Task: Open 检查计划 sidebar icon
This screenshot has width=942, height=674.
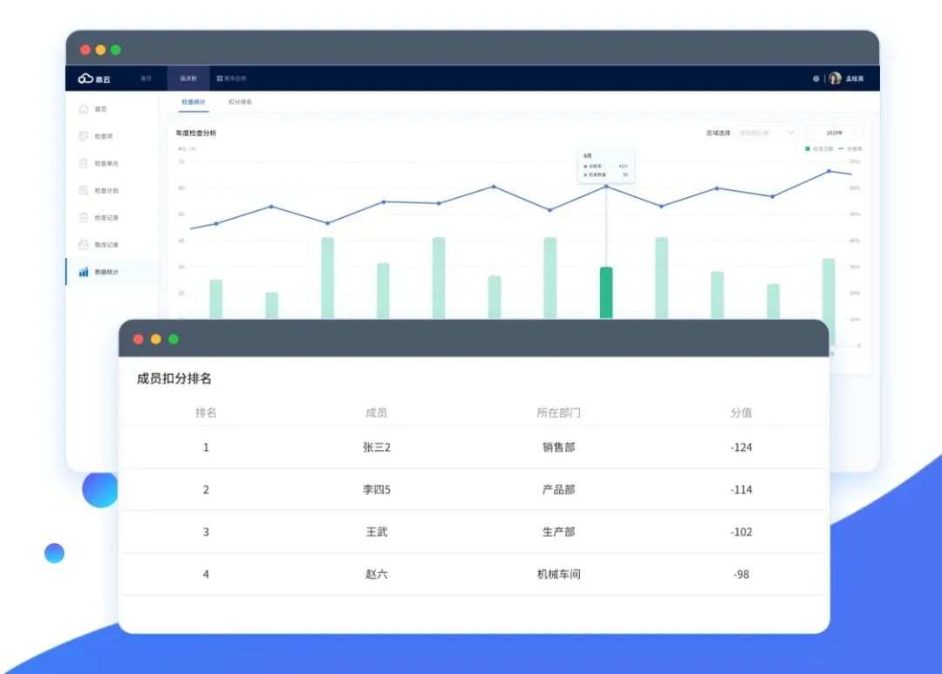Action: [84, 190]
